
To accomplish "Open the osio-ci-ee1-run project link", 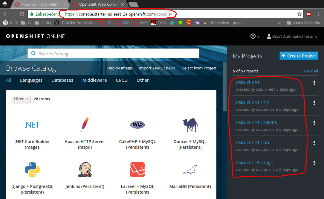I will pos(252,142).
